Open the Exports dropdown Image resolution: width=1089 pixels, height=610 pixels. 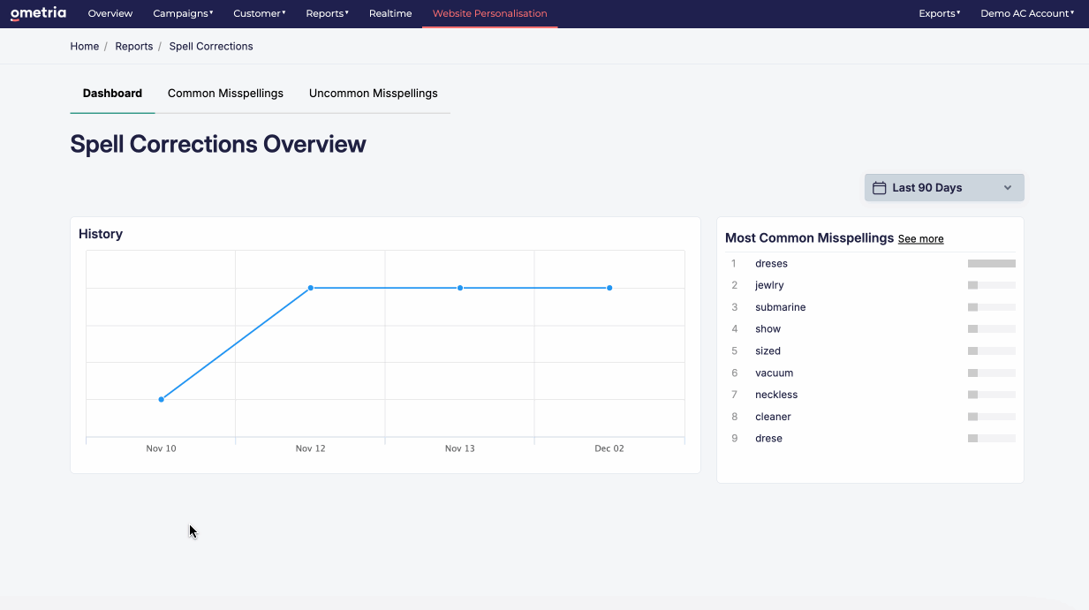coord(939,13)
